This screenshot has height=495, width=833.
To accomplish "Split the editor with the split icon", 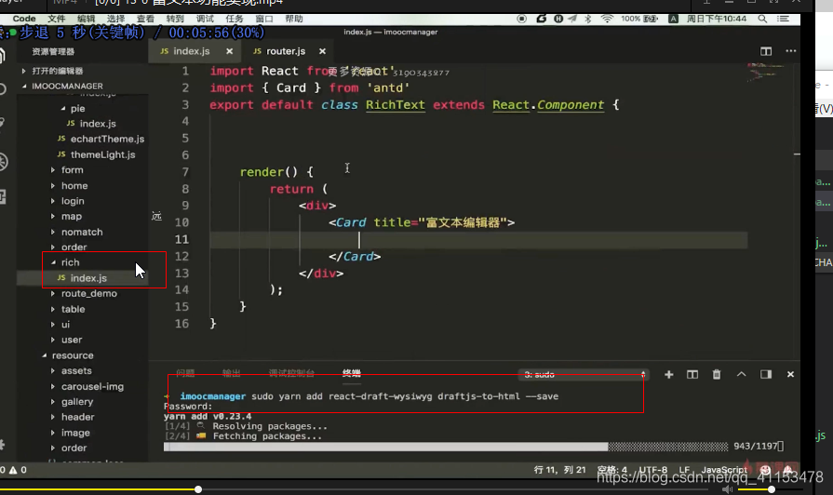I will tap(766, 51).
